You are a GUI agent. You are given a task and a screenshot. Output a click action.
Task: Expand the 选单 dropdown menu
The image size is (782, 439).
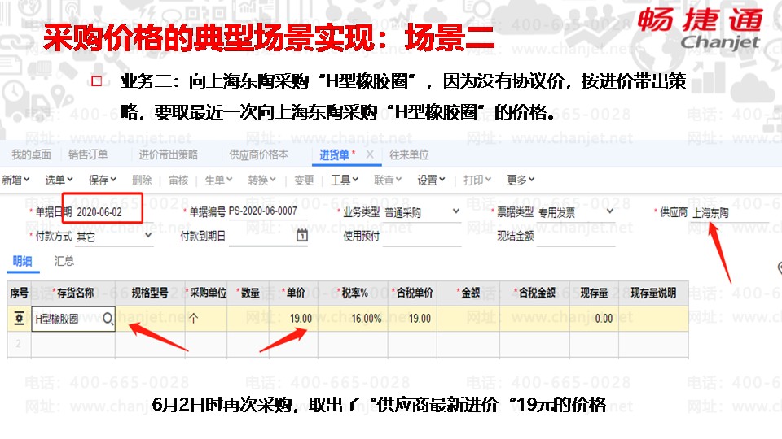pos(59,180)
